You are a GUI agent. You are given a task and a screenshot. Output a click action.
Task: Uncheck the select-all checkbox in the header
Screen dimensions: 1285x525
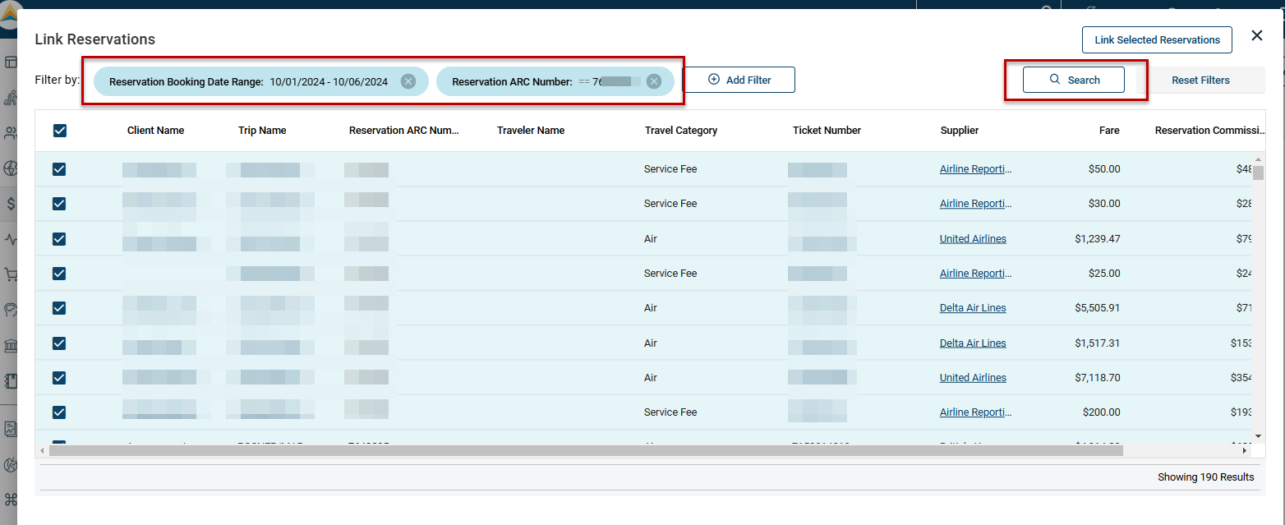[x=59, y=130]
